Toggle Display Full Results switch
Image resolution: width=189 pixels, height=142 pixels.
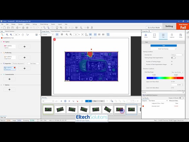click(181, 98)
